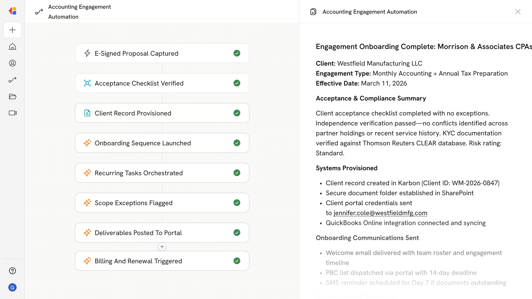Select the Recurring Tasks Orchestrated step
The width and height of the screenshot is (532, 299).
point(139,173)
